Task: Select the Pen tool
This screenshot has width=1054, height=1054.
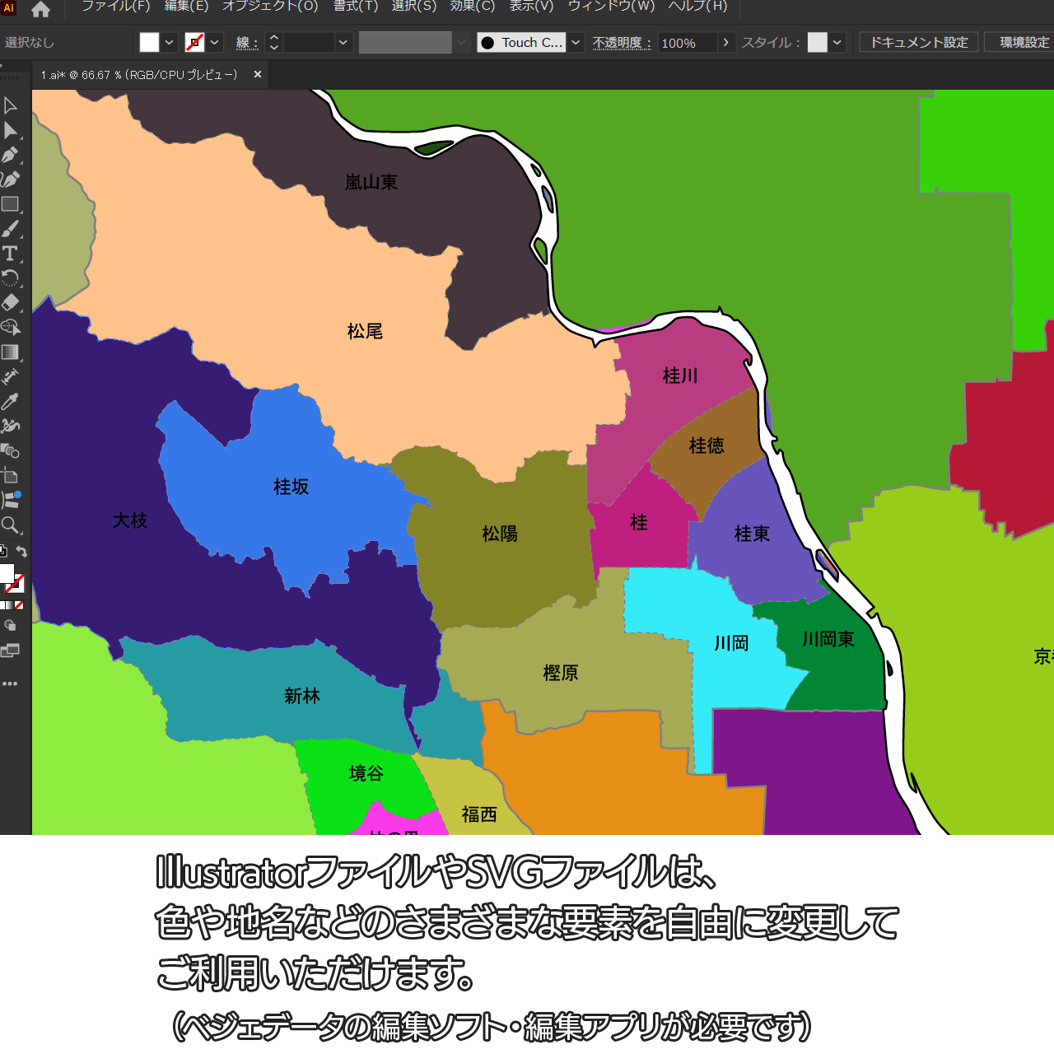Action: [10, 155]
